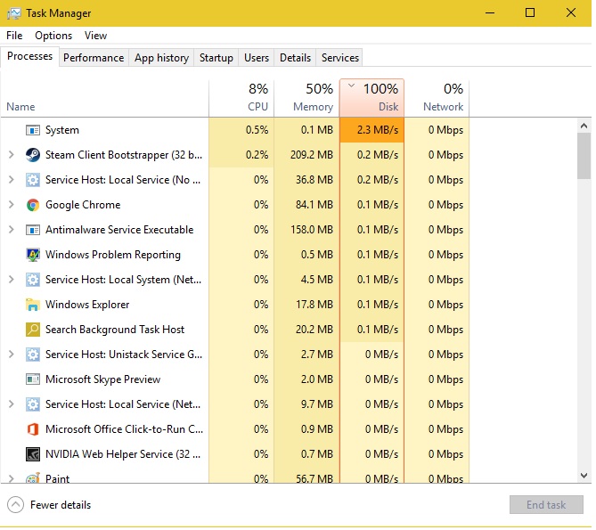This screenshot has height=530, width=596.
Task: Click the Antimalware Service Executable icon
Action: pos(33,230)
